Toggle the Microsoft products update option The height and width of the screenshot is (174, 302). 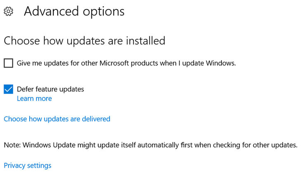click(8, 63)
